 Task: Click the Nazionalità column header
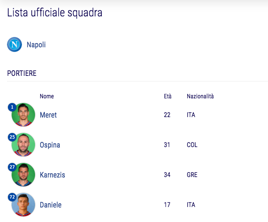(200, 96)
